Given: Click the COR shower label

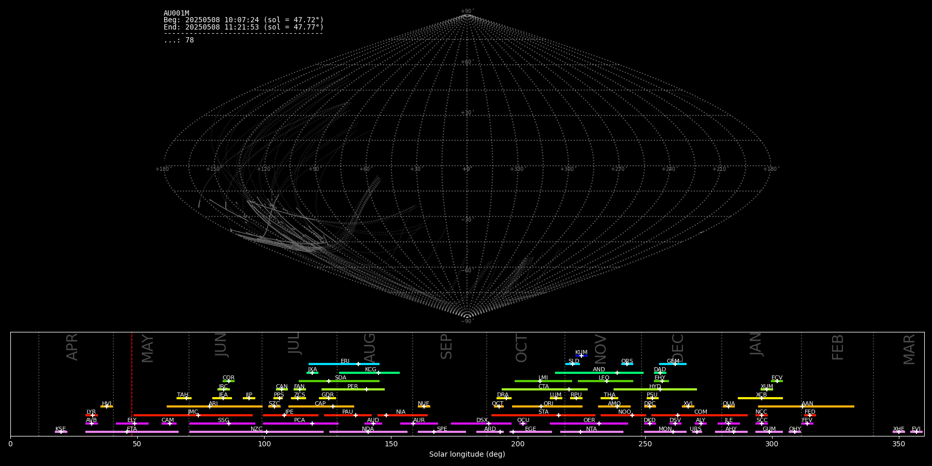Looking at the screenshot, I should (x=228, y=378).
